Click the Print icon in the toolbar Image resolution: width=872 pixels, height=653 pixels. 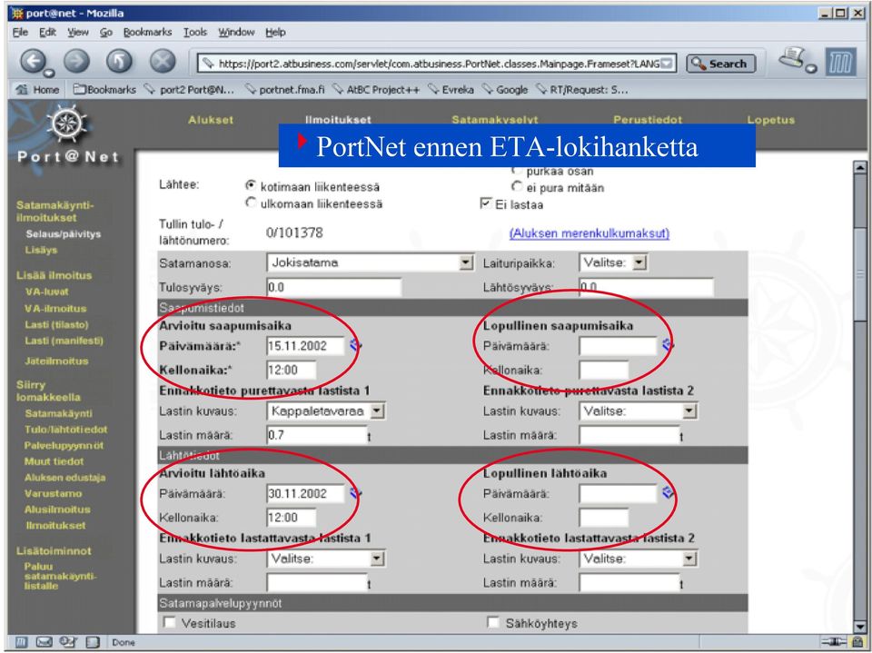[x=793, y=58]
